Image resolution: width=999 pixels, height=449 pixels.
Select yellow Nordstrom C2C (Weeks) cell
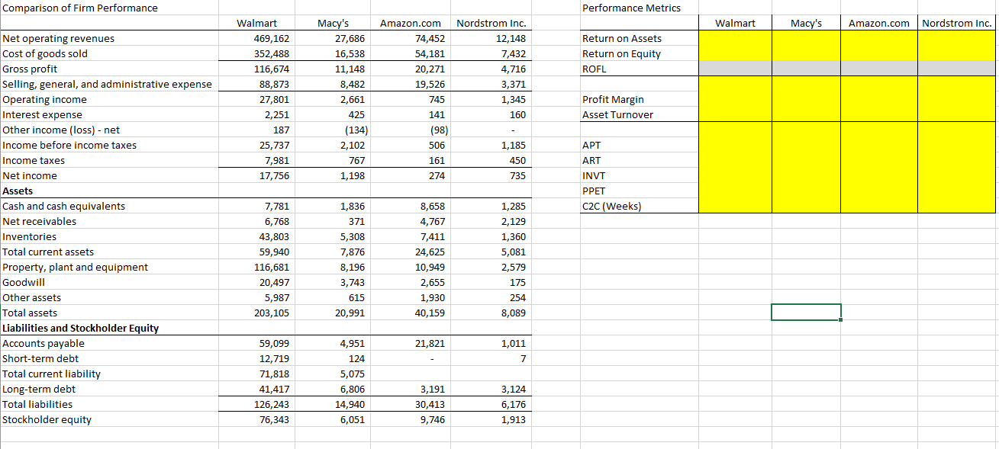(956, 206)
